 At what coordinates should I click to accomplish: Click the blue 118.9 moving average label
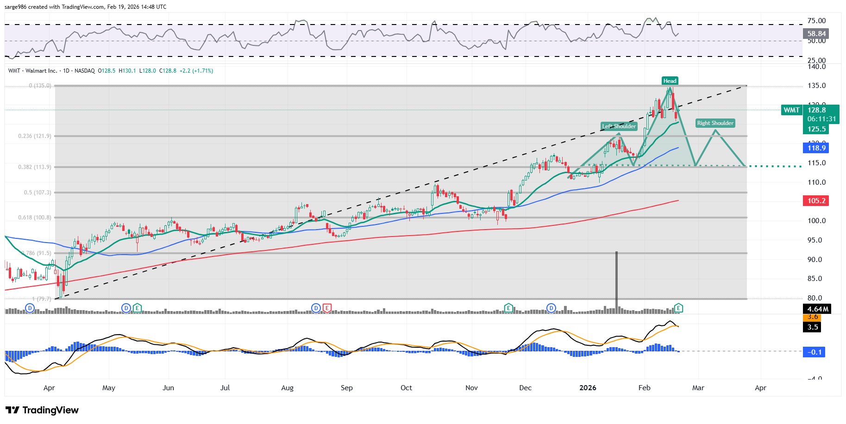coord(816,148)
